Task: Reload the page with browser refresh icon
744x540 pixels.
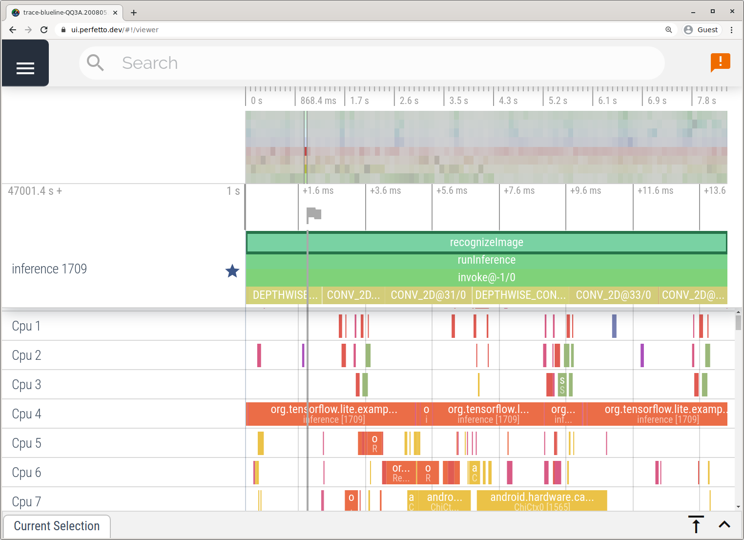Action: point(44,30)
